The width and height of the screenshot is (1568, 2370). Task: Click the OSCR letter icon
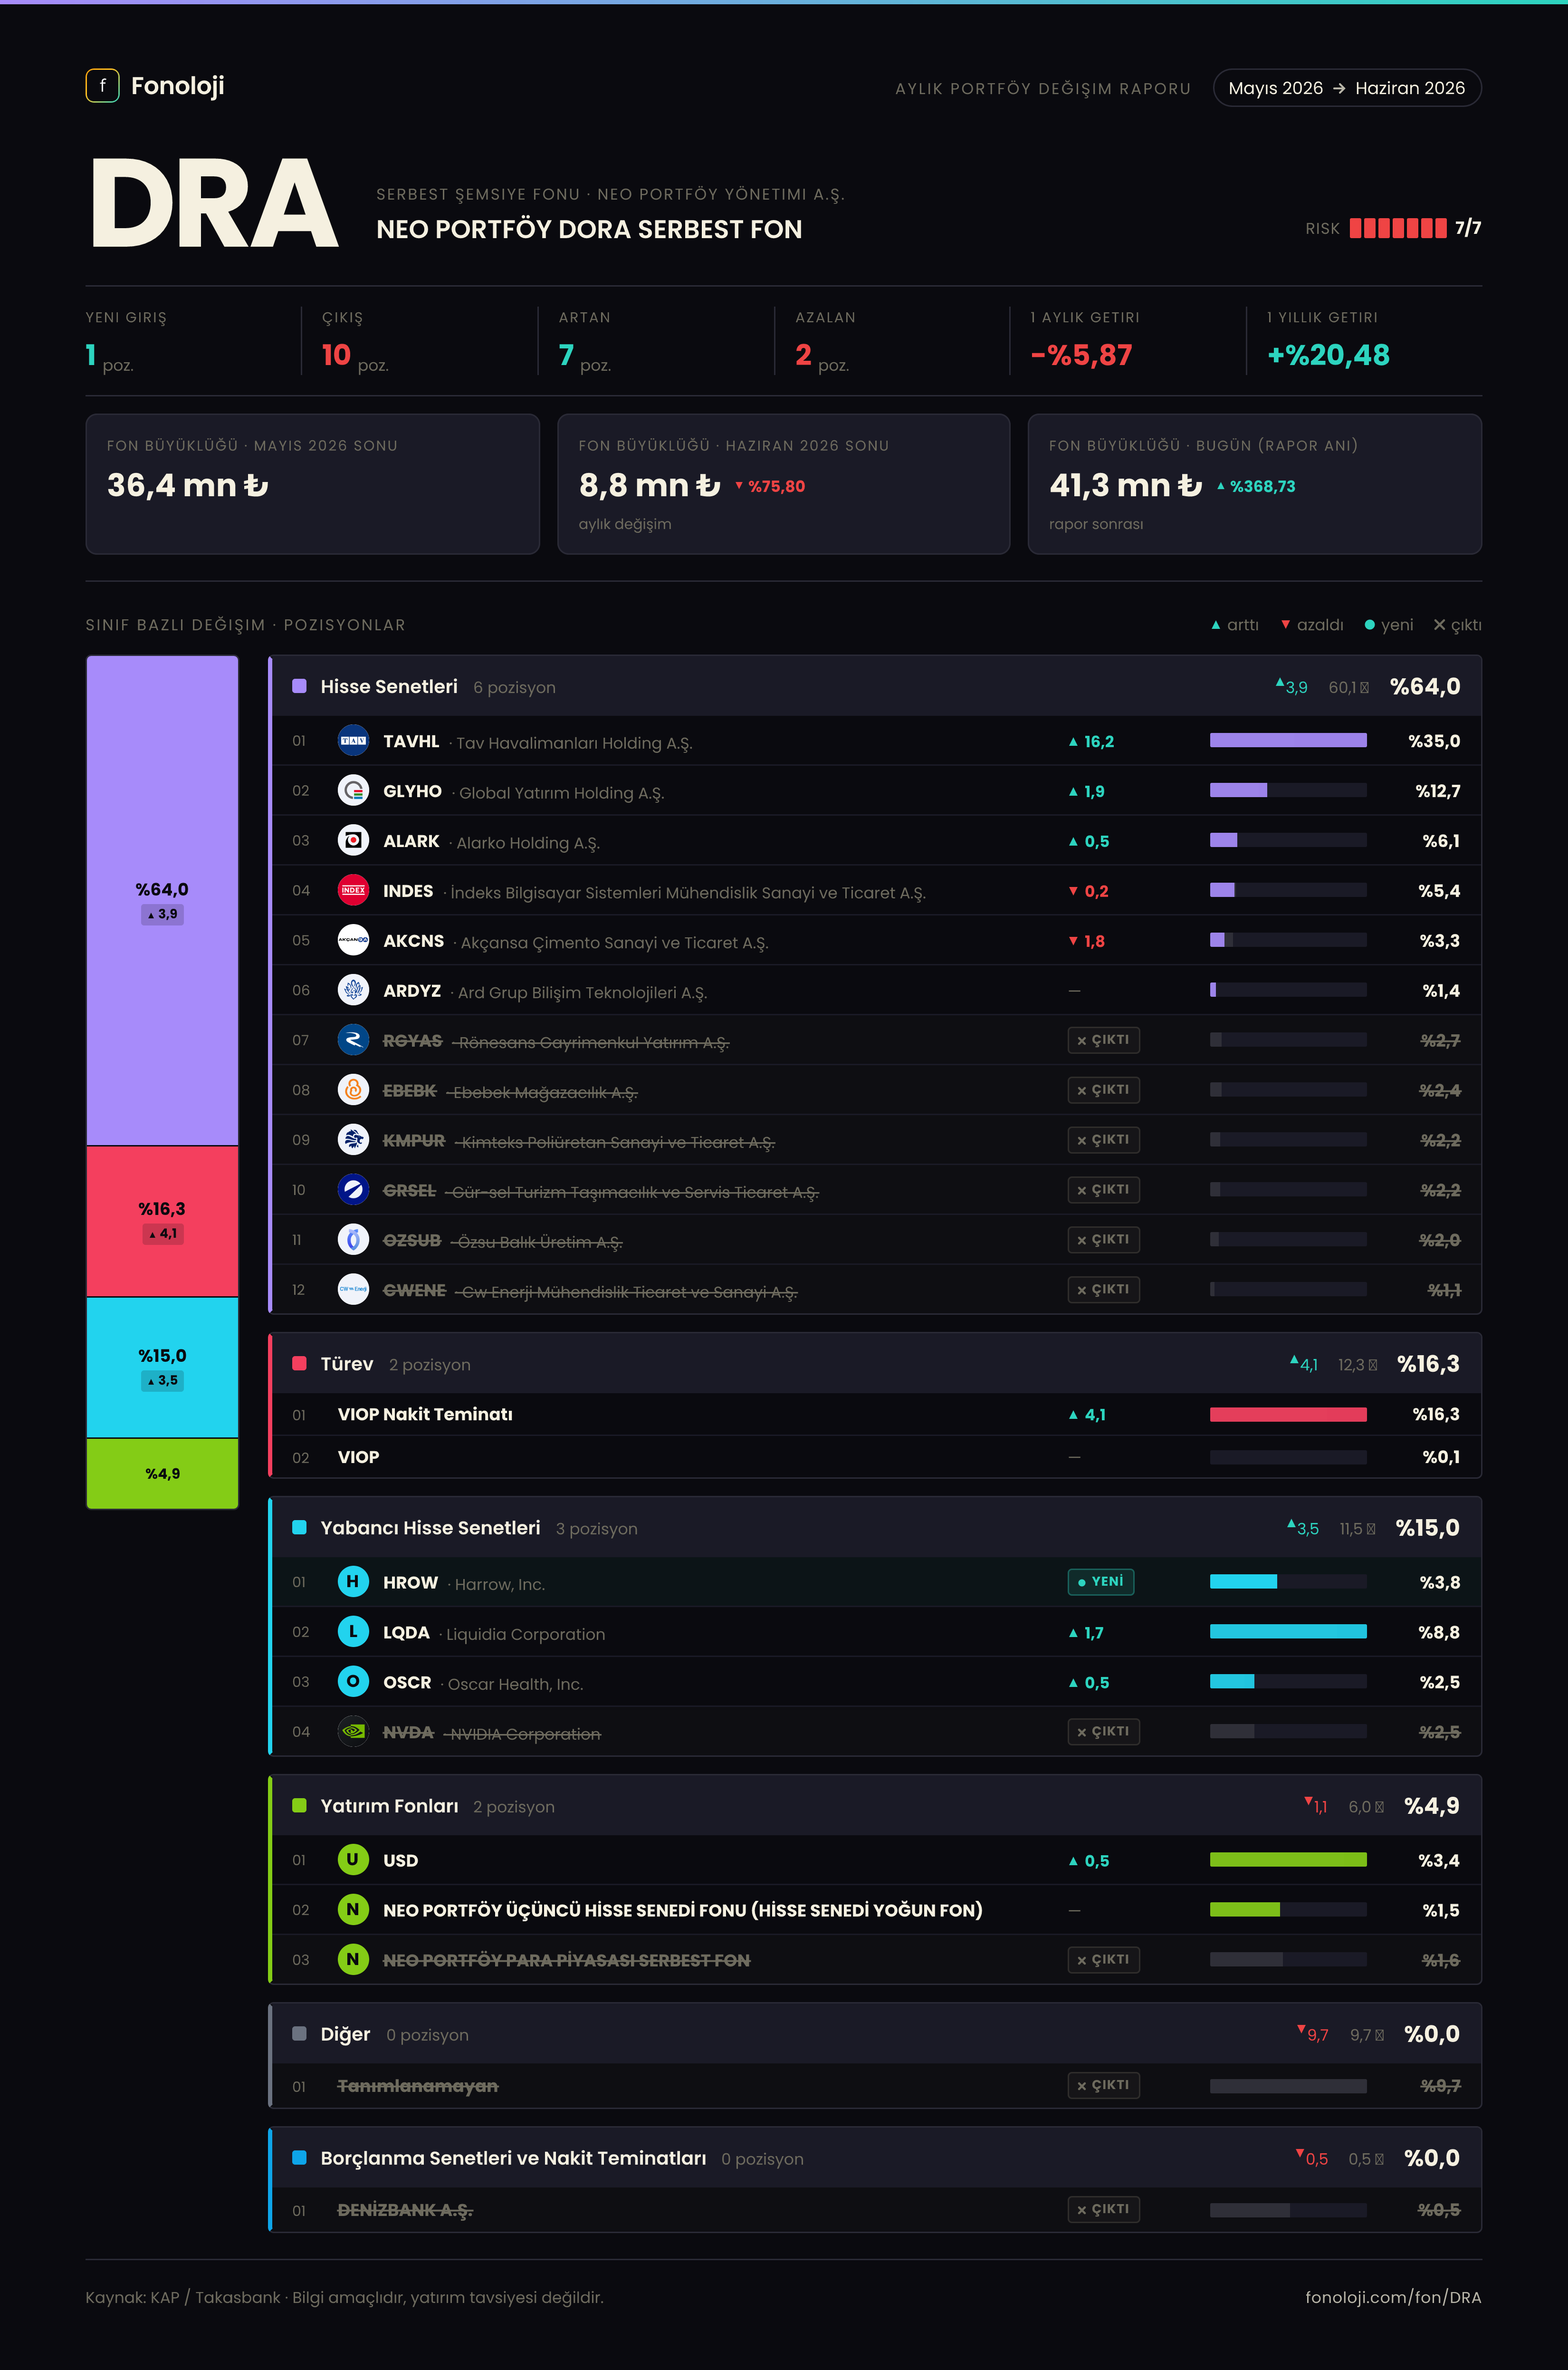[x=353, y=1682]
